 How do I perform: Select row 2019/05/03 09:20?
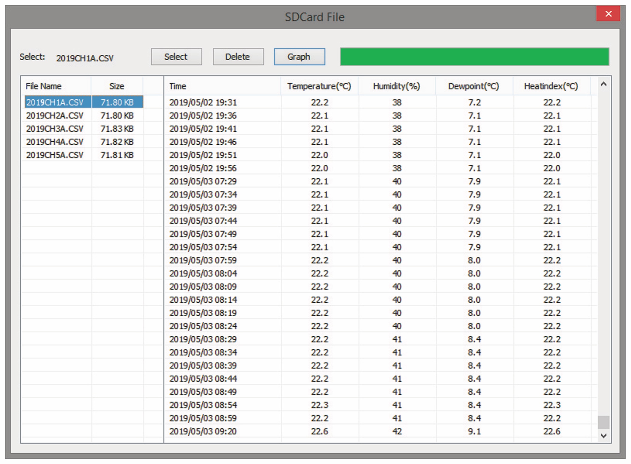point(203,431)
